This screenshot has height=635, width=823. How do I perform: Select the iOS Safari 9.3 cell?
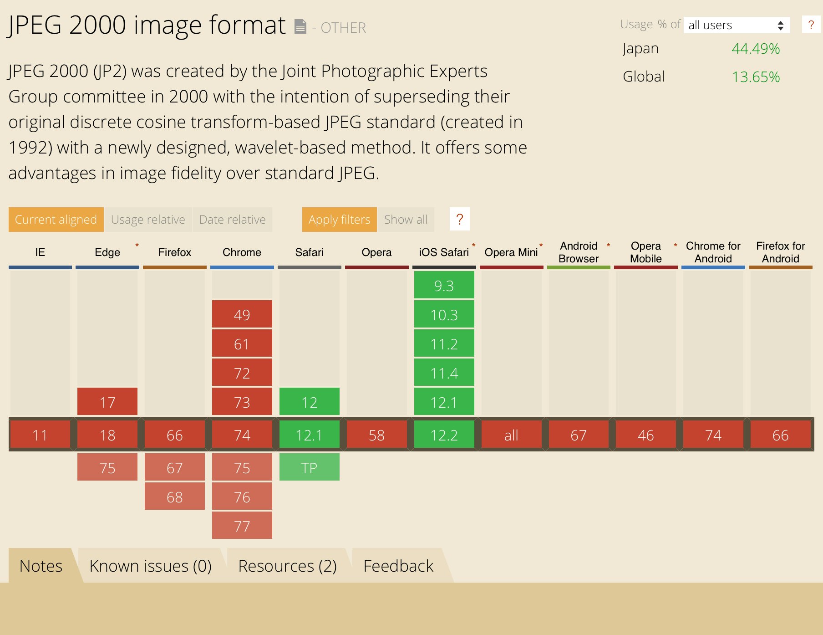click(x=444, y=285)
